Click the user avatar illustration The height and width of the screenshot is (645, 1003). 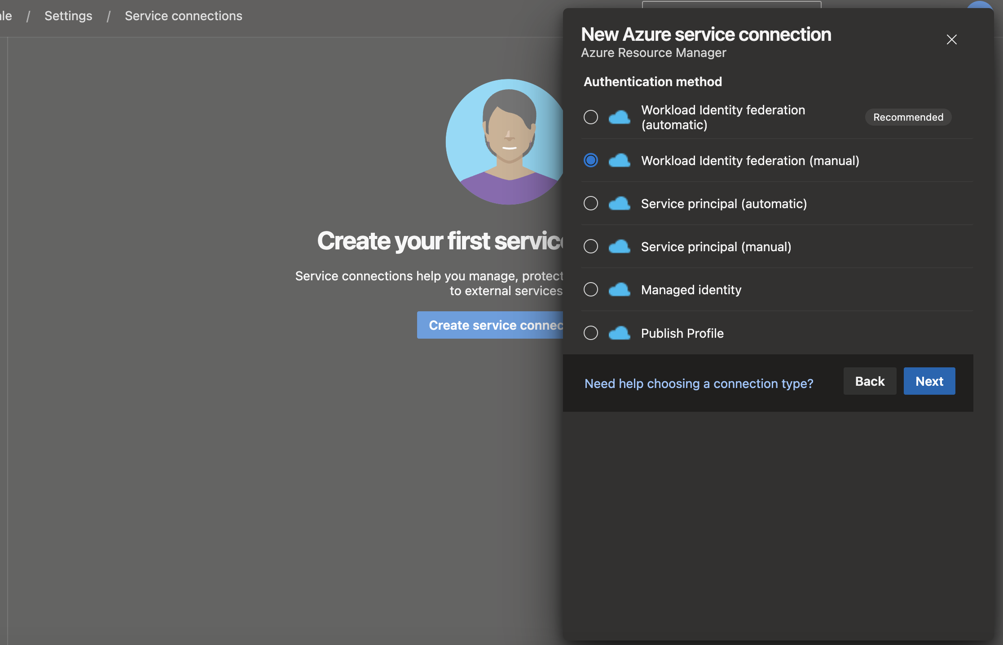click(504, 142)
